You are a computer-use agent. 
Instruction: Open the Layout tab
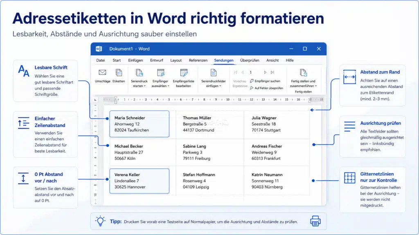176,60
